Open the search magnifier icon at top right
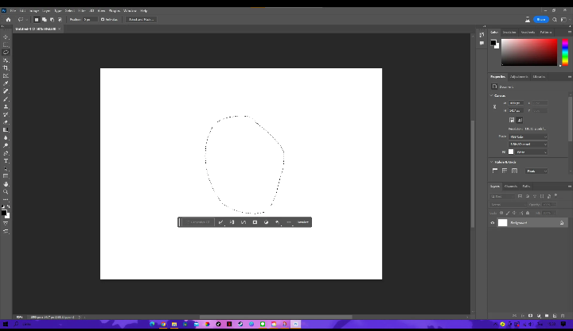573x331 pixels. 555,20
